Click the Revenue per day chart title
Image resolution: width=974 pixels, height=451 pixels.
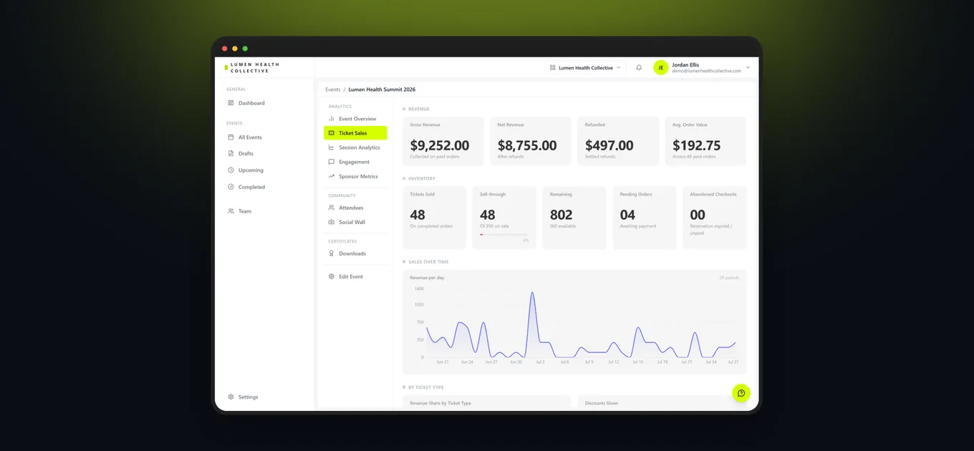[427, 278]
